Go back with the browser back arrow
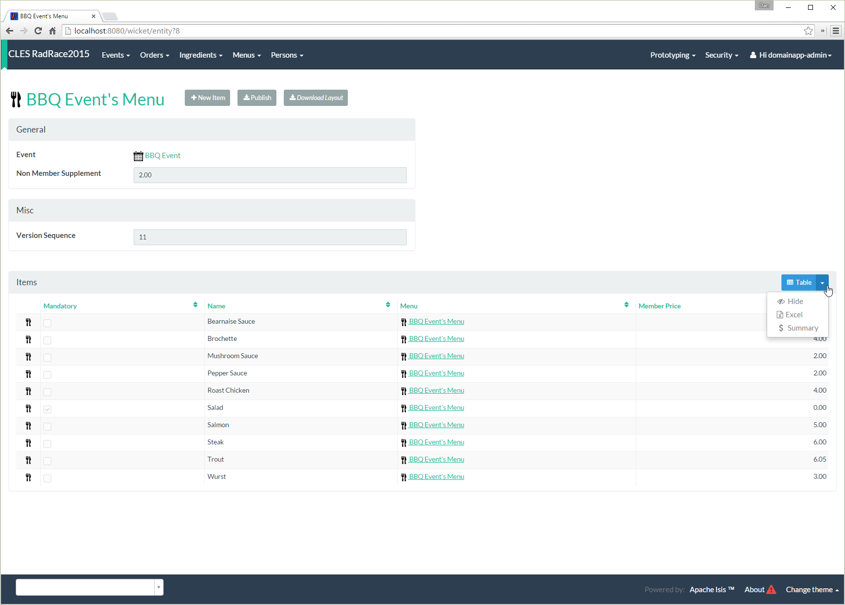845x605 pixels. [x=9, y=31]
